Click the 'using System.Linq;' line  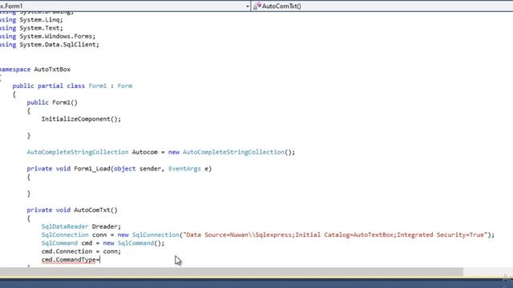[x=31, y=19]
